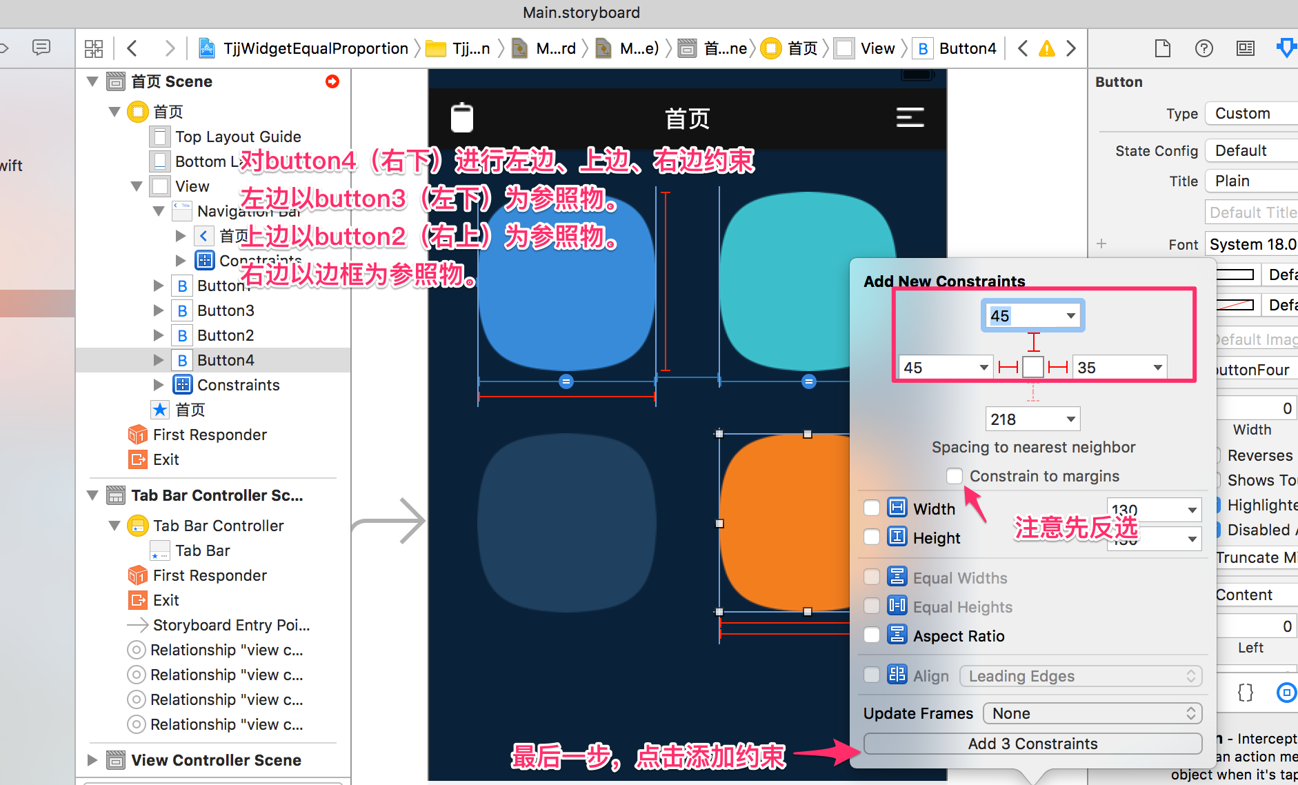
Task: Click the blue button in the canvas
Action: 567,283
